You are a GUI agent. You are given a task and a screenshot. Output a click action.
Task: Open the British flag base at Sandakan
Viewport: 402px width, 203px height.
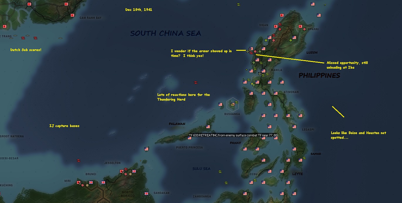(x=146, y=194)
